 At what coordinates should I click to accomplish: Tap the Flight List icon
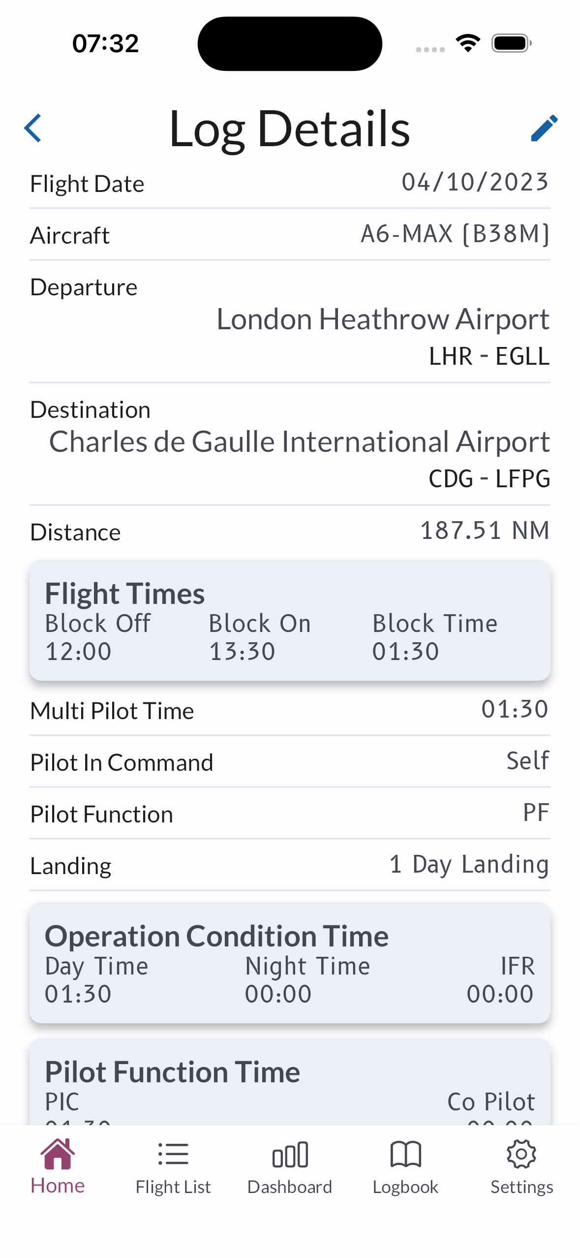click(x=173, y=1154)
